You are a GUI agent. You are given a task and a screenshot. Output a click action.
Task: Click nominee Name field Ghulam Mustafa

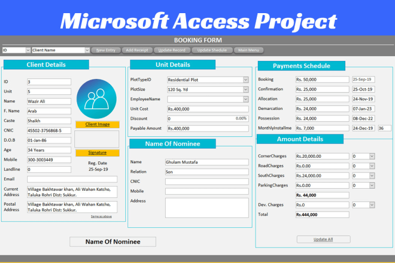tap(207, 162)
